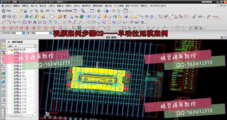
Task: Click the pin icon beside 部件导航器 title
Action: 9,42
